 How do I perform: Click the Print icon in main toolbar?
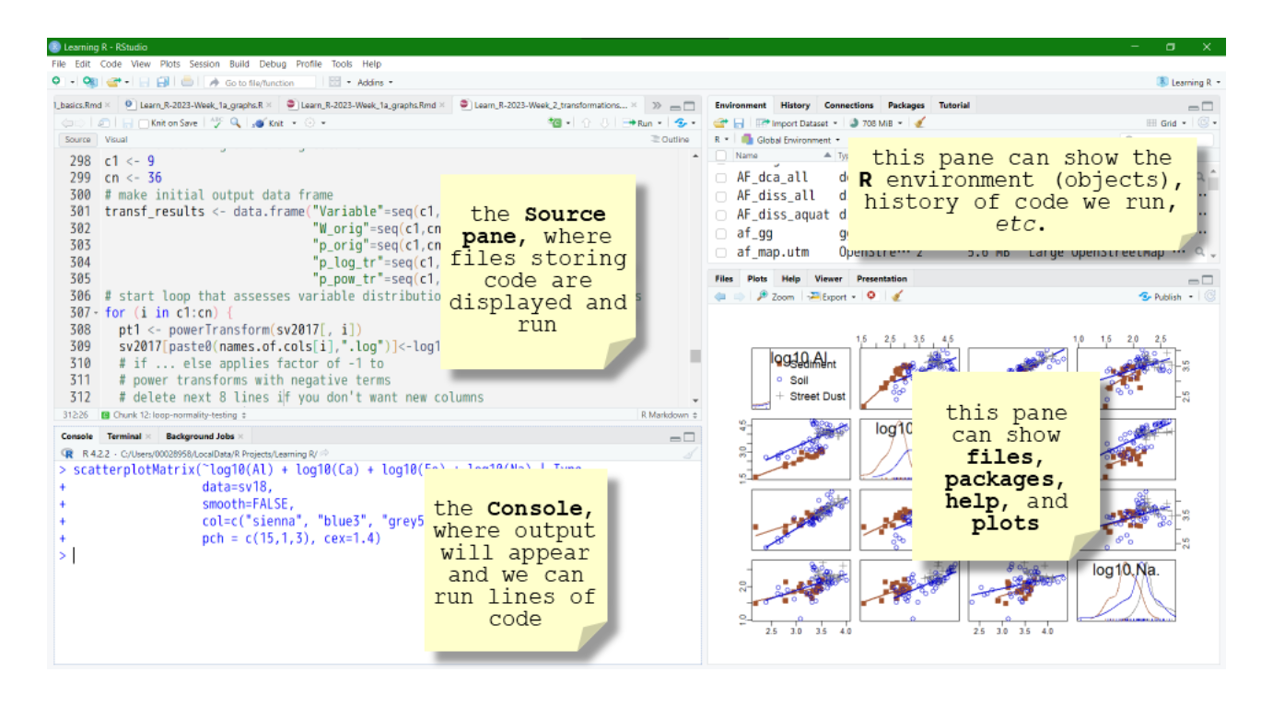(188, 82)
